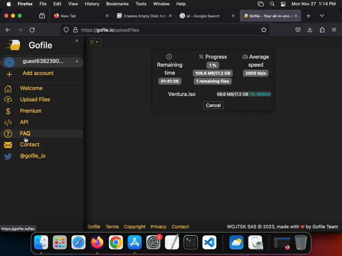Screen dimensions: 342x256
Task: Click the API code brackets icon
Action: pyautogui.click(x=8, y=123)
